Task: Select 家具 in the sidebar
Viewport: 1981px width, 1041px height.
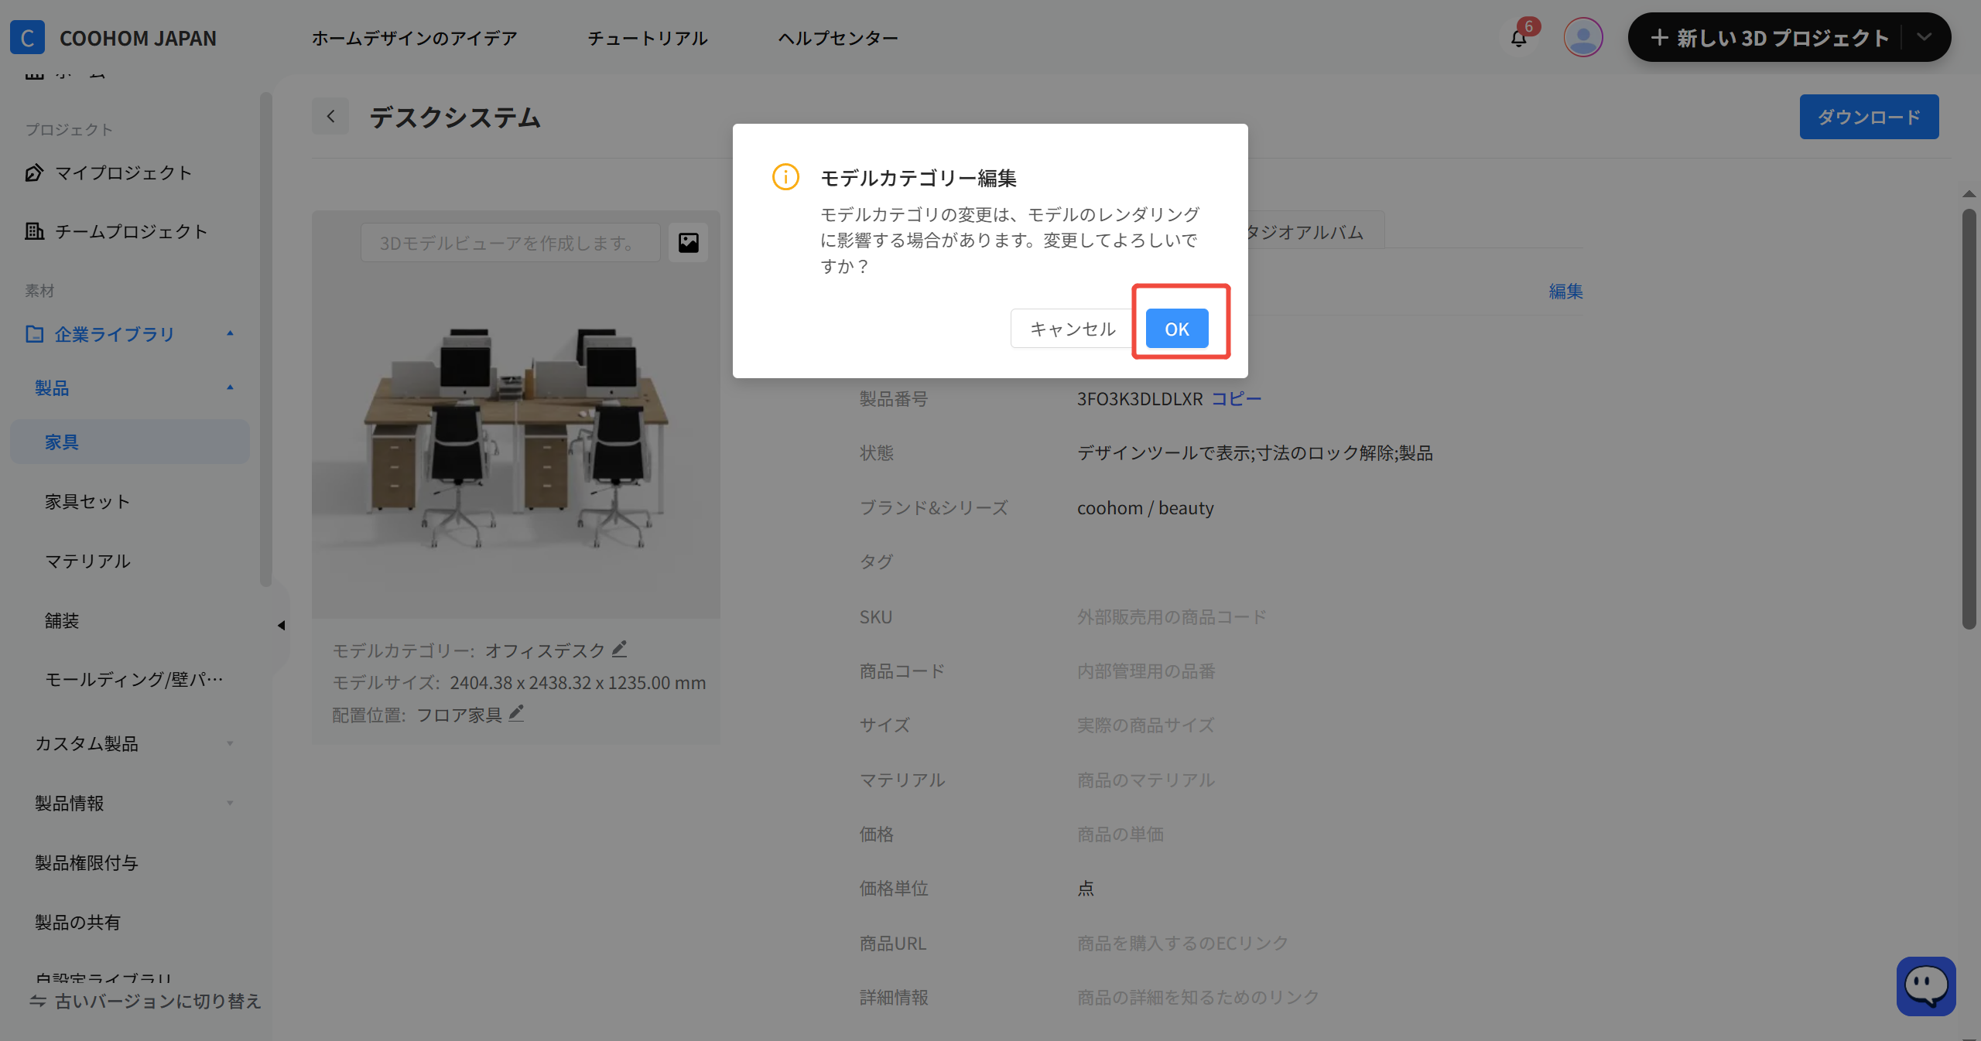Action: 130,442
